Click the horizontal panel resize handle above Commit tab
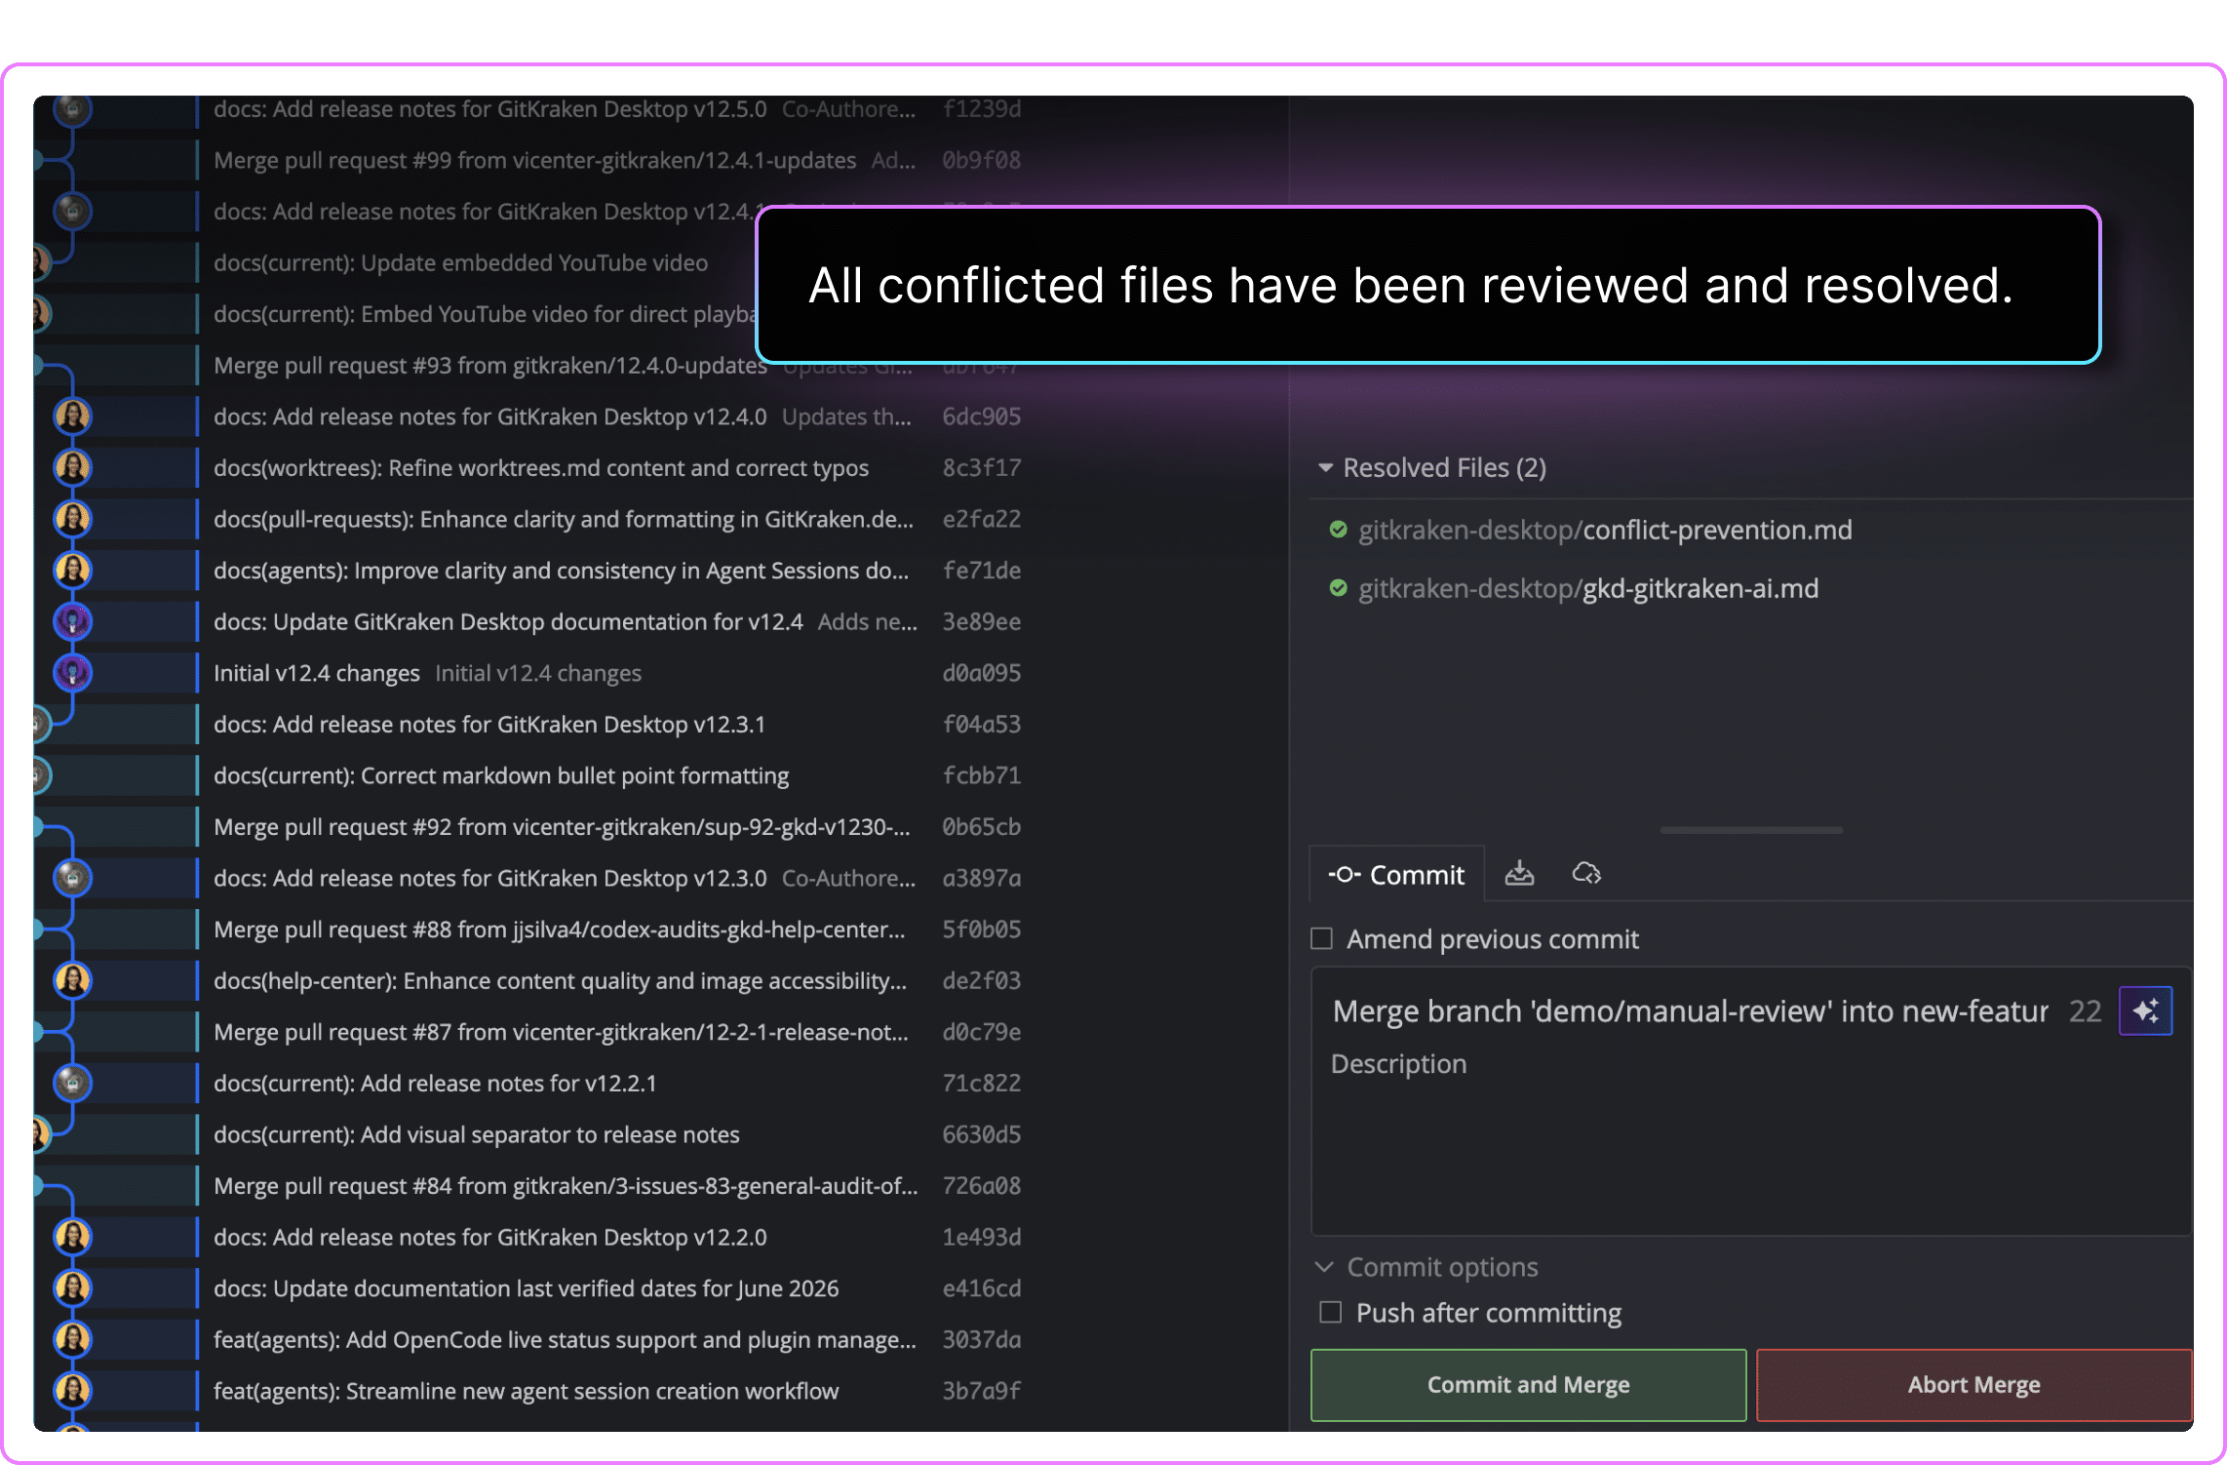The image size is (2227, 1465). tap(1751, 830)
